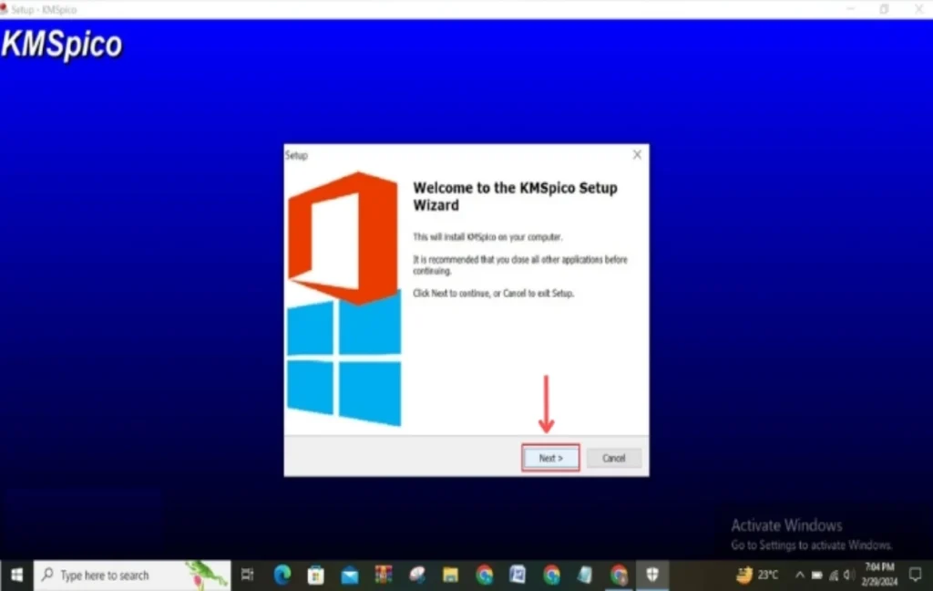Click the clock showing 7:04 PM
This screenshot has height=591, width=933.
click(878, 575)
